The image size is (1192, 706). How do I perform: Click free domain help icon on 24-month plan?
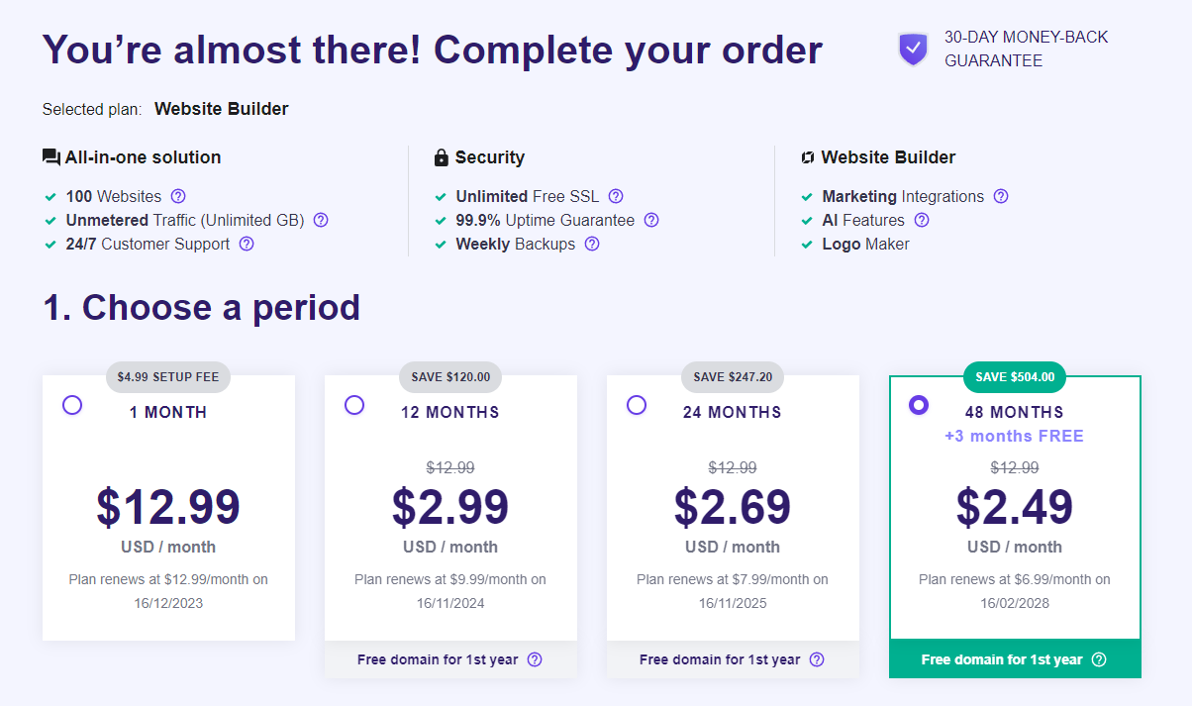pos(817,659)
